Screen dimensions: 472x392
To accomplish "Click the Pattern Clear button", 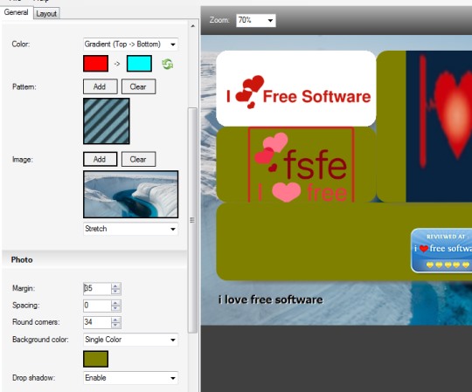I will [x=138, y=87].
